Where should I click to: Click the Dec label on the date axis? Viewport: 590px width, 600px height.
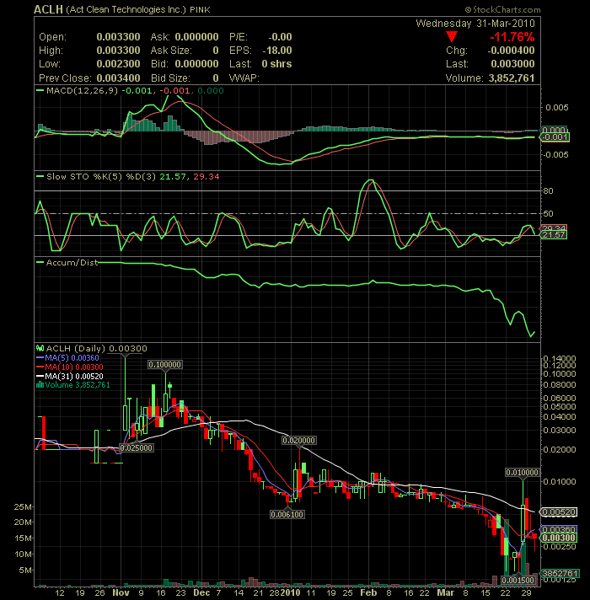[201, 592]
